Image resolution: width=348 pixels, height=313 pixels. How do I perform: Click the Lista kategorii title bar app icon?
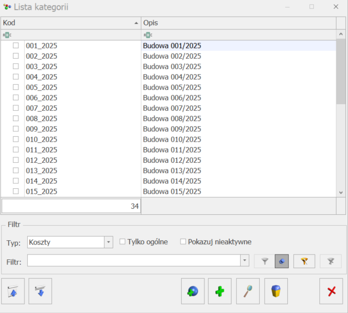pyautogui.click(x=8, y=7)
